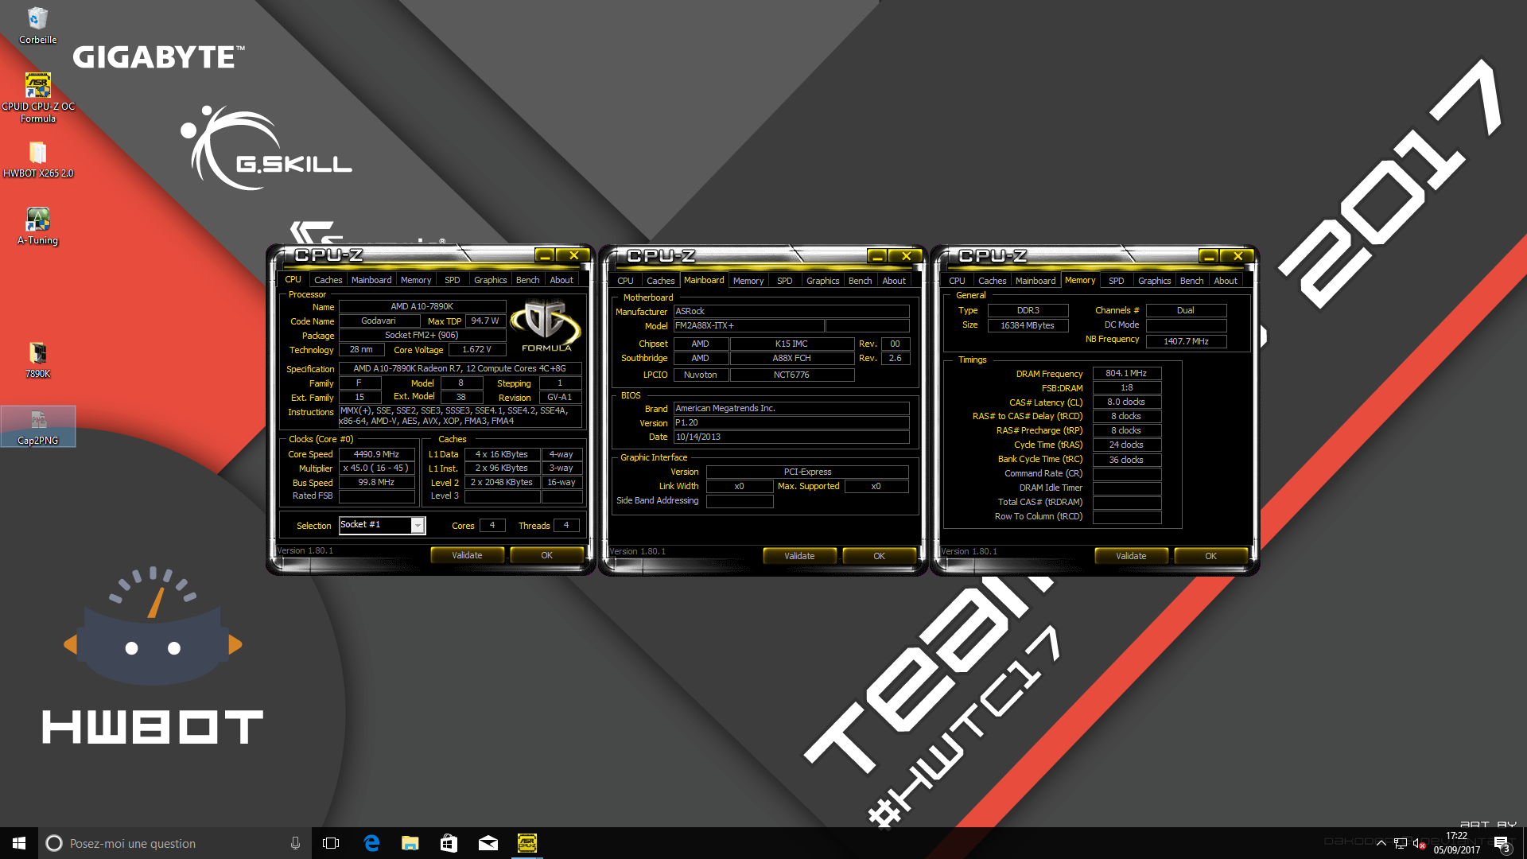Click the OC Formula logo in CPU window

pos(546,326)
